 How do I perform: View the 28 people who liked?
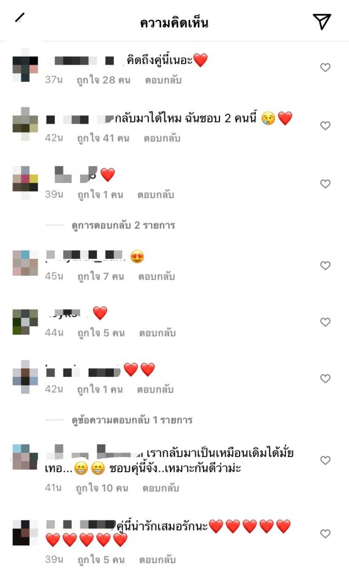point(103,80)
